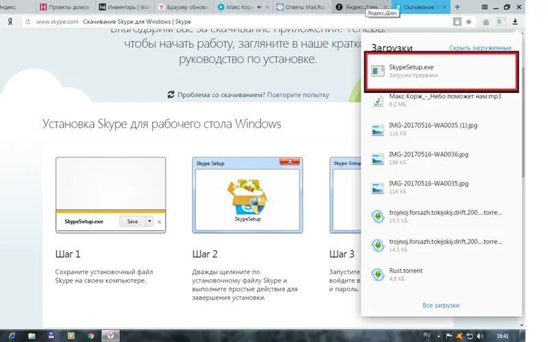Open the downloads arrow icon in toolbar
548x342 pixels.
(515, 22)
